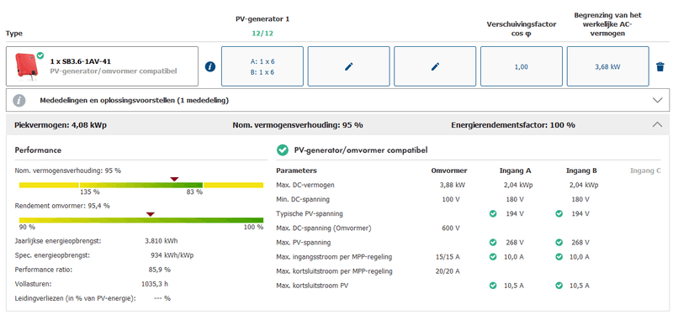The width and height of the screenshot is (673, 315).
Task: Click the Max. kortsluitstroom per MPP-regeling value 20/20 A
Action: (448, 271)
